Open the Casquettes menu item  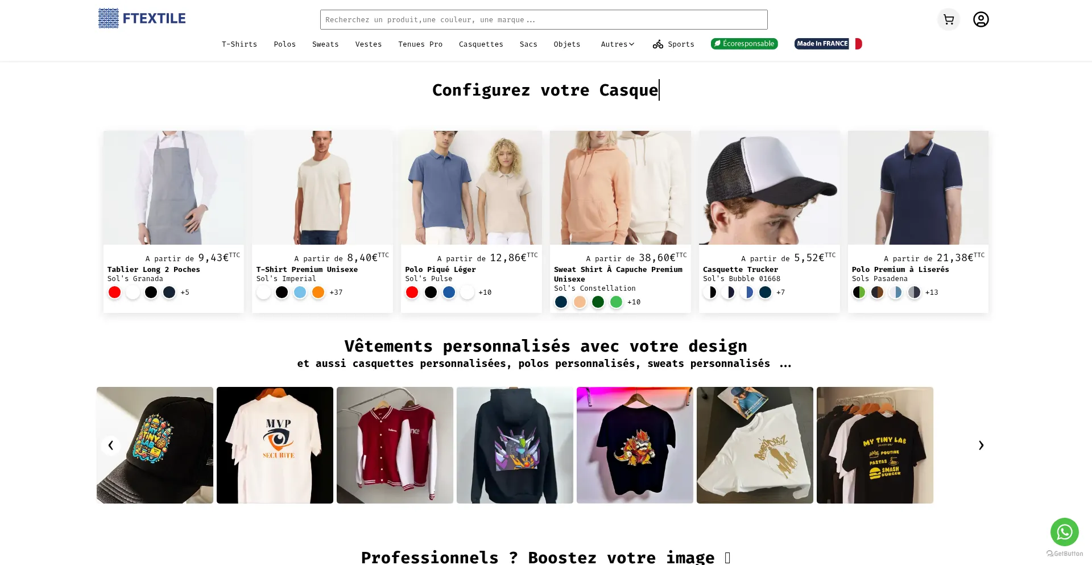[481, 44]
